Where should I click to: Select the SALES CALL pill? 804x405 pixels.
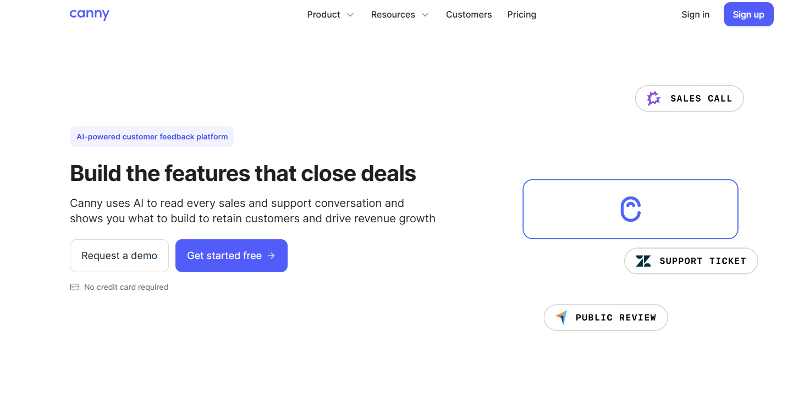690,99
